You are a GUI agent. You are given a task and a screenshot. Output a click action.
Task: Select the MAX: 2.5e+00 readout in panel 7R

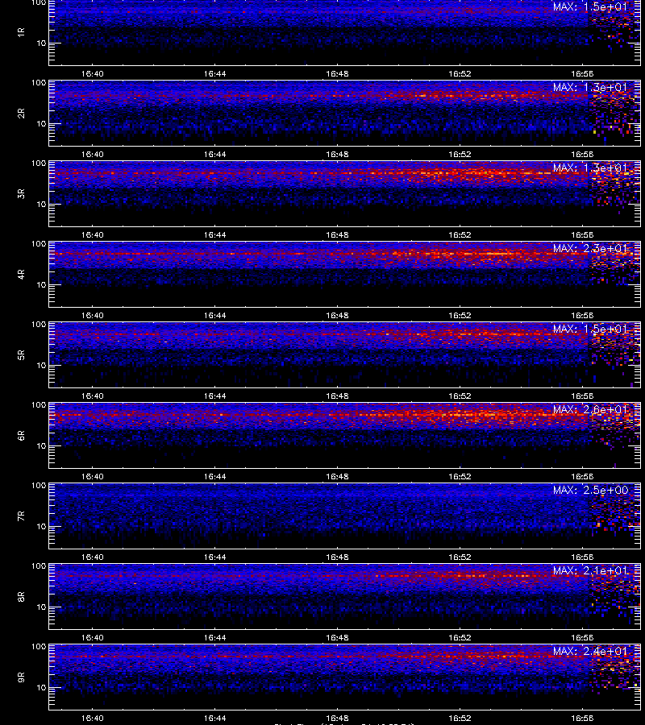[590, 490]
